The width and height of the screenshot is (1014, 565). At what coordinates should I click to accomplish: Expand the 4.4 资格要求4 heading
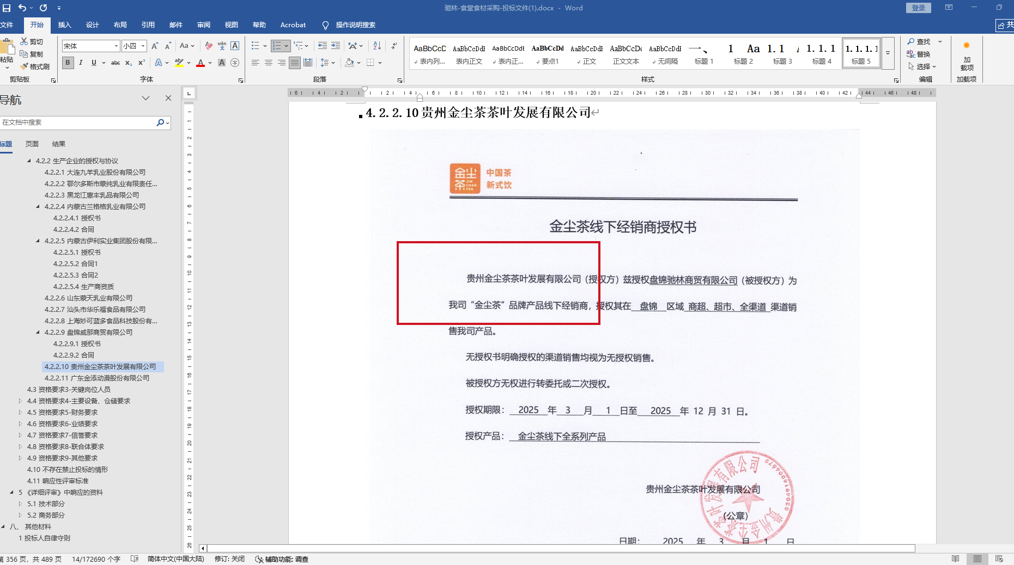pos(20,401)
